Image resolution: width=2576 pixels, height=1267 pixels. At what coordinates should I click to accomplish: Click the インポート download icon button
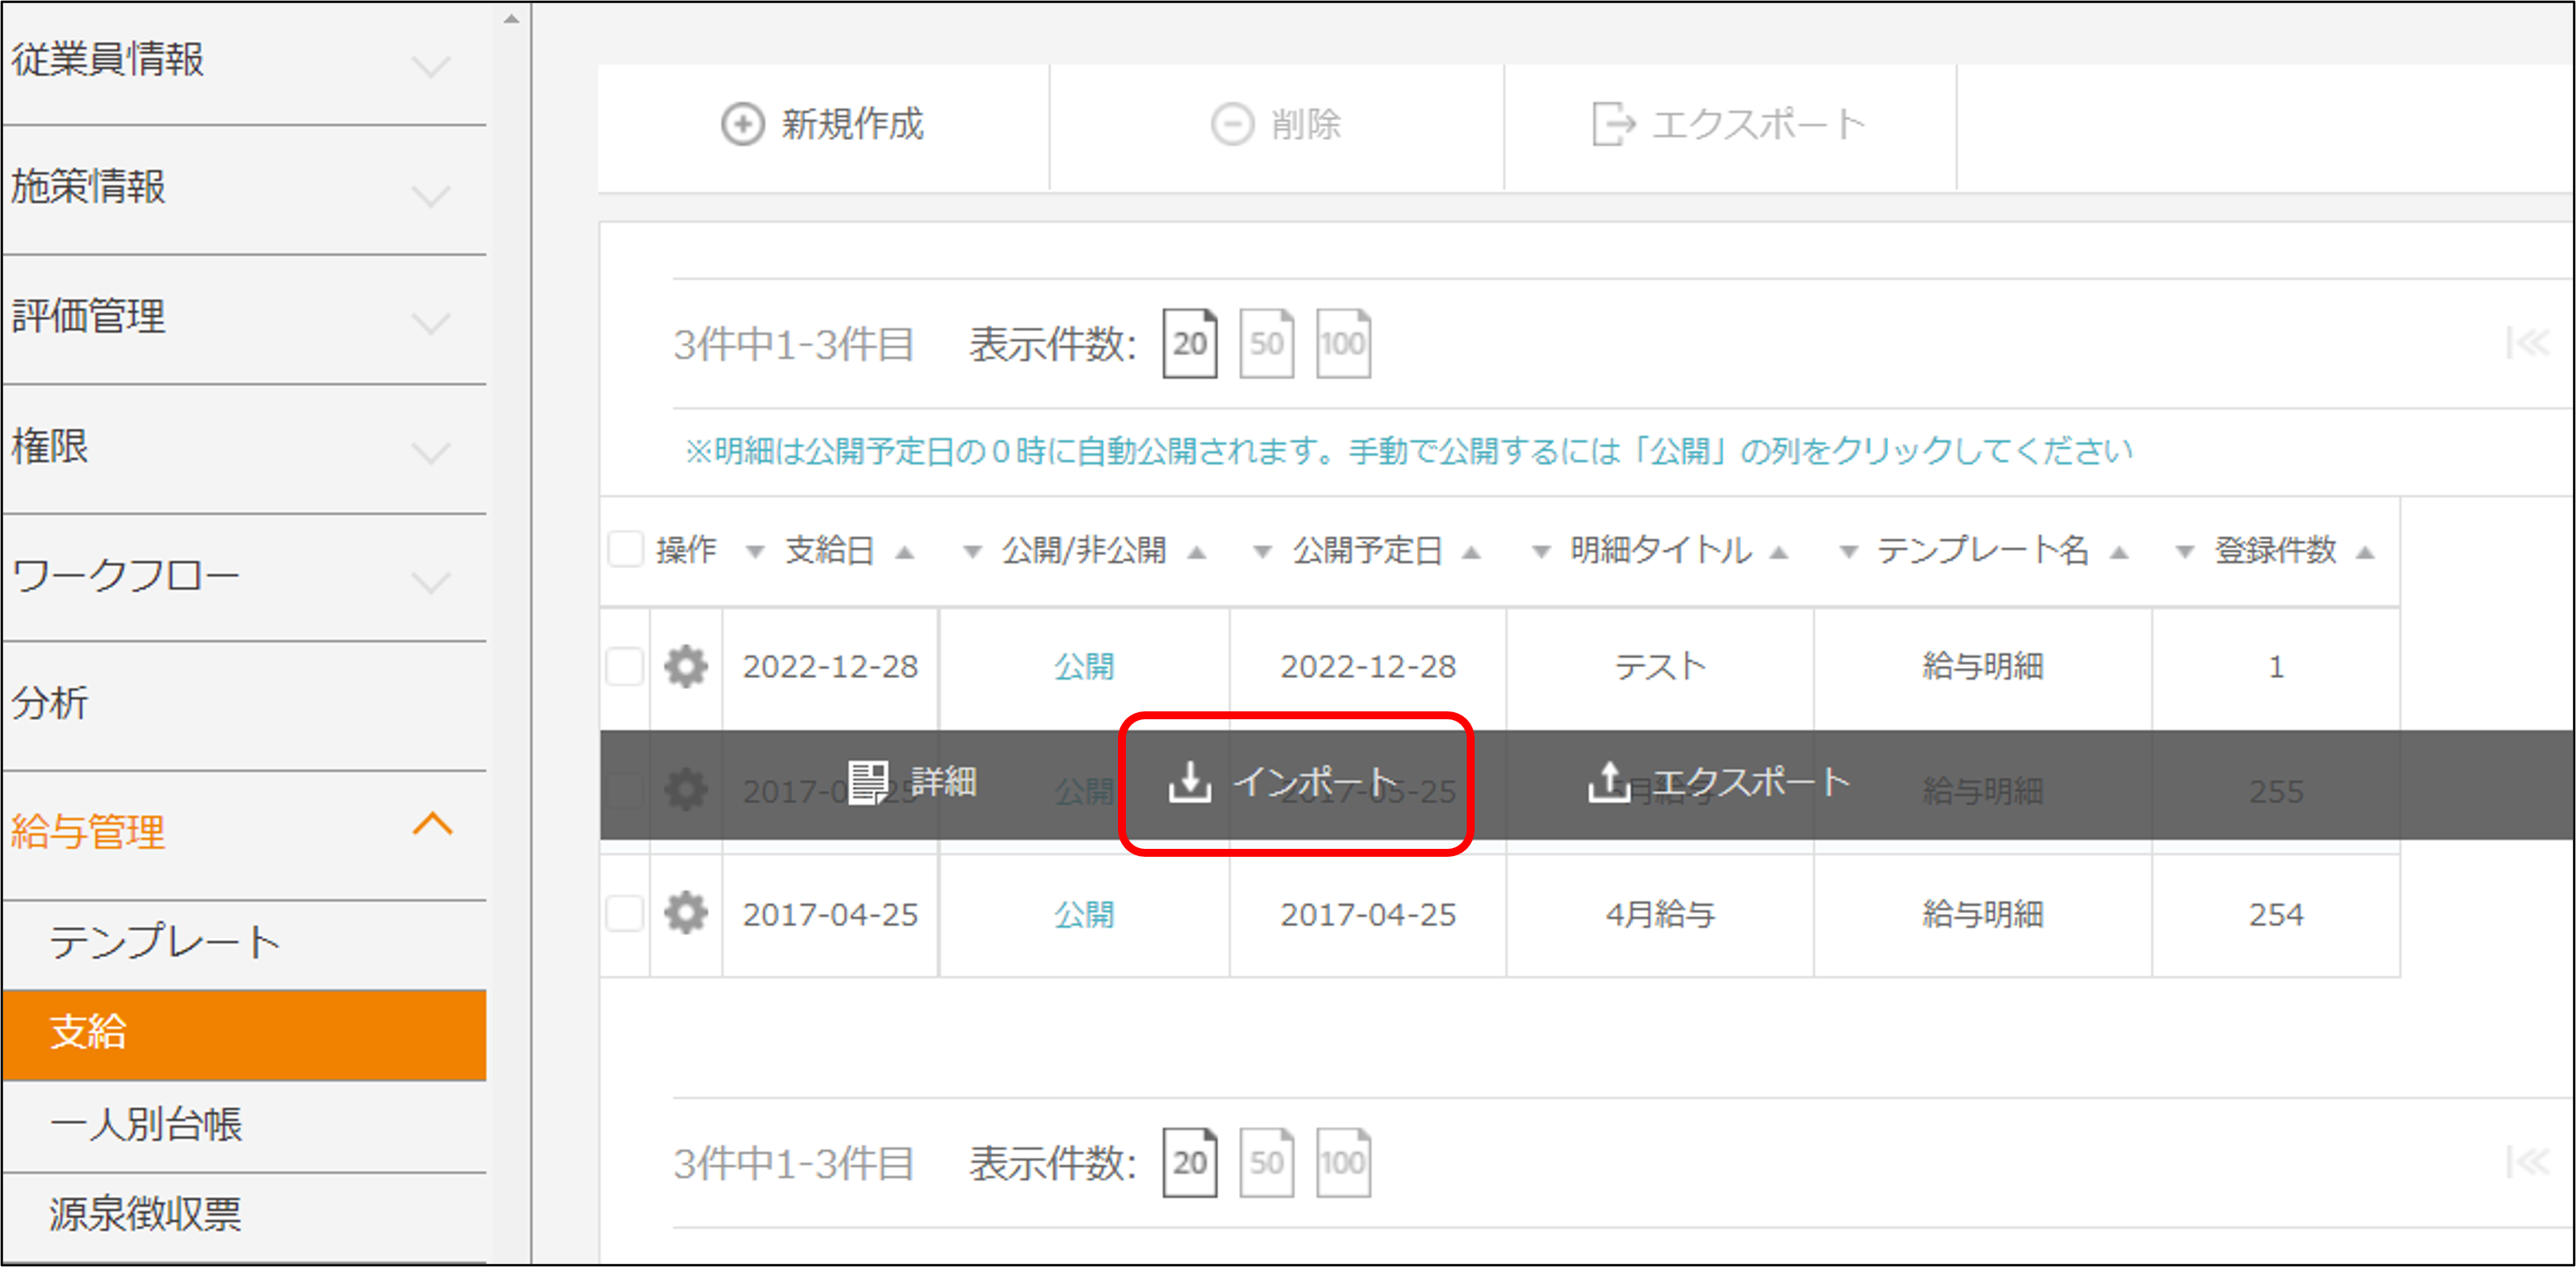click(1190, 782)
